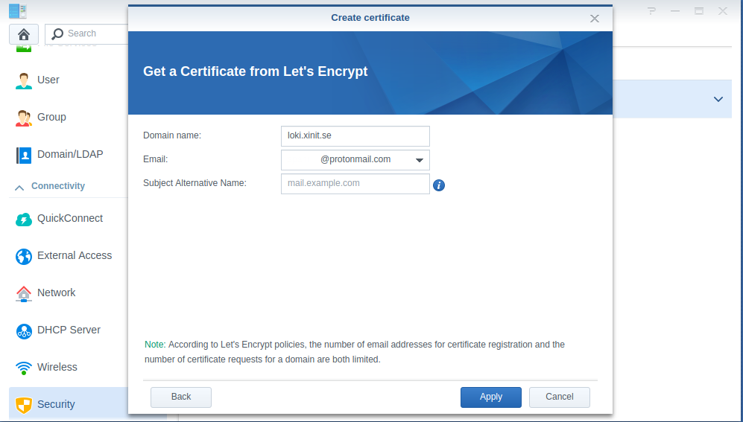Click the Domain name input field

tap(355, 135)
